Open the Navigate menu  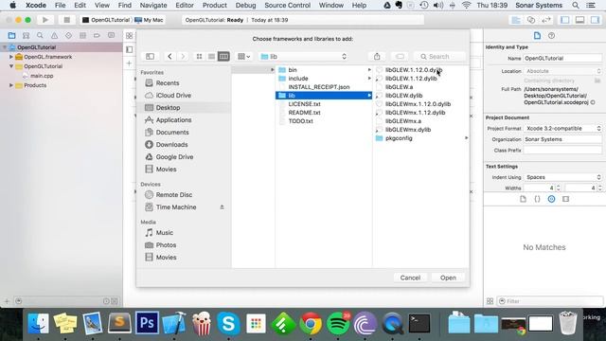[x=153, y=6]
